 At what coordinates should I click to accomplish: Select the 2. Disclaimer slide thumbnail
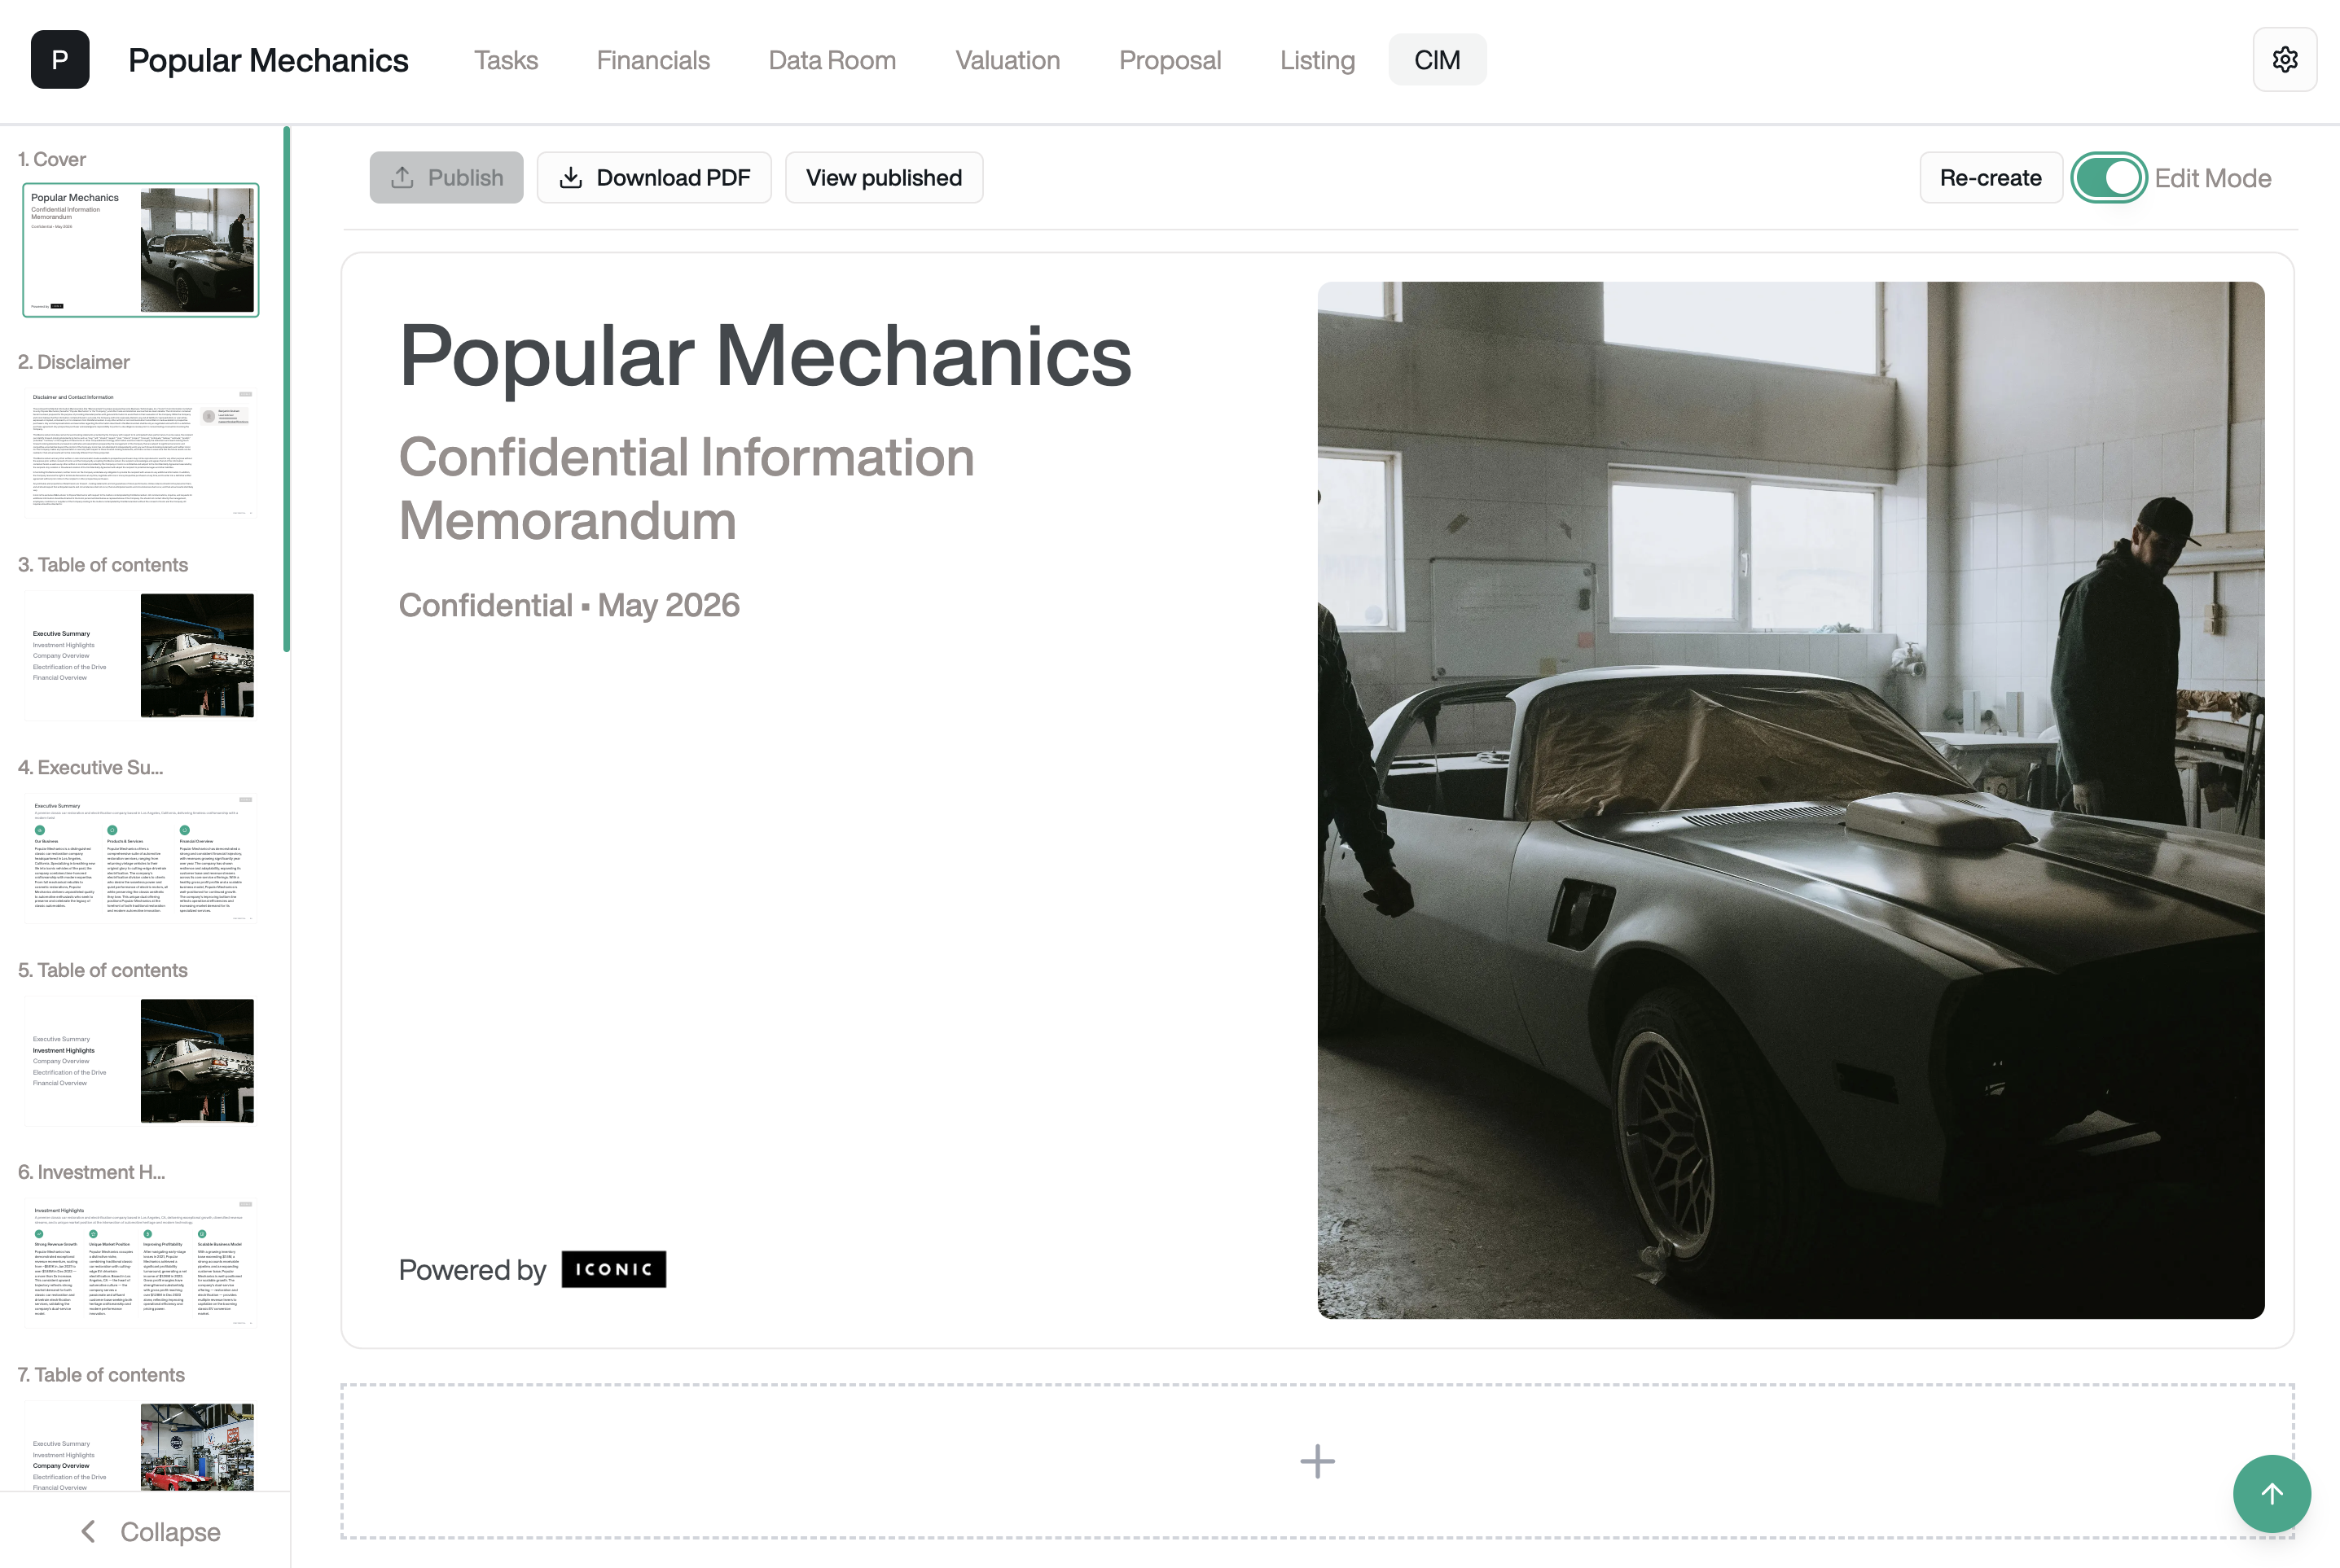[x=141, y=453]
